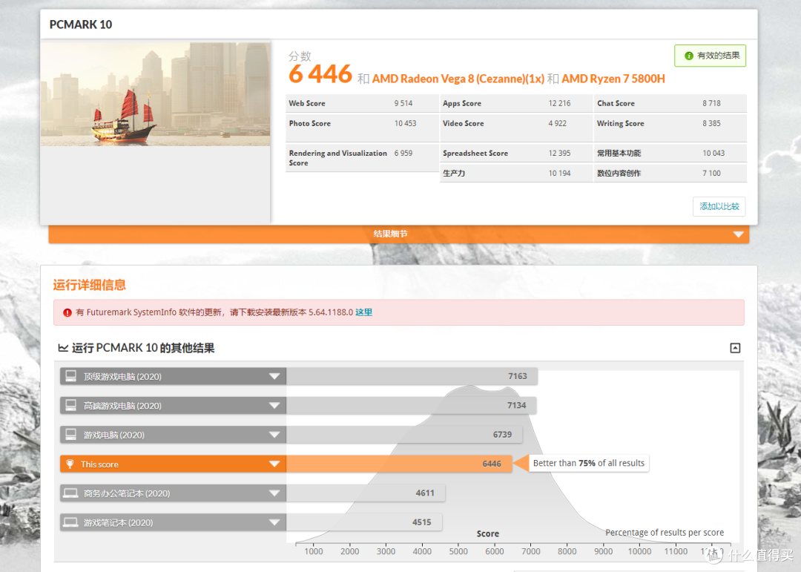Expand 顶级游戏电脑 (2020) dropdown arrow
The image size is (801, 572).
click(274, 376)
